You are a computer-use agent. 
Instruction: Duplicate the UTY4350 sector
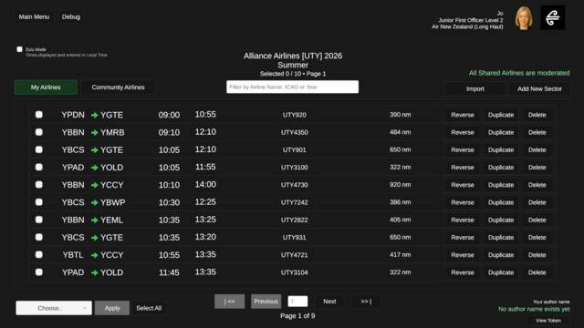click(501, 132)
